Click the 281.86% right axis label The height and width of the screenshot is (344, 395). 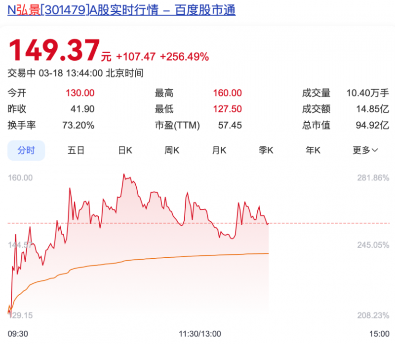(x=373, y=178)
